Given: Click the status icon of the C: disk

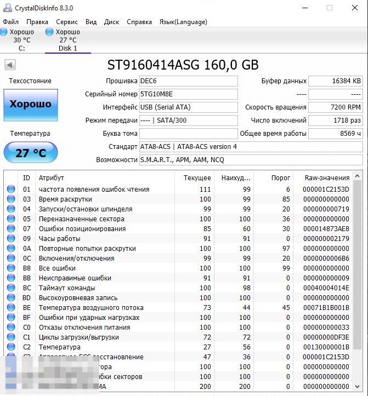Looking at the screenshot, I should pos(3,32).
